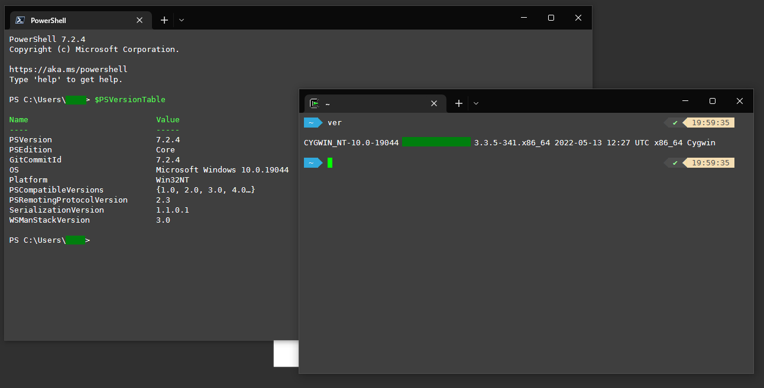The width and height of the screenshot is (764, 388).
Task: Click the '2022-05-13 12:27 UTC' text
Action: pos(602,143)
